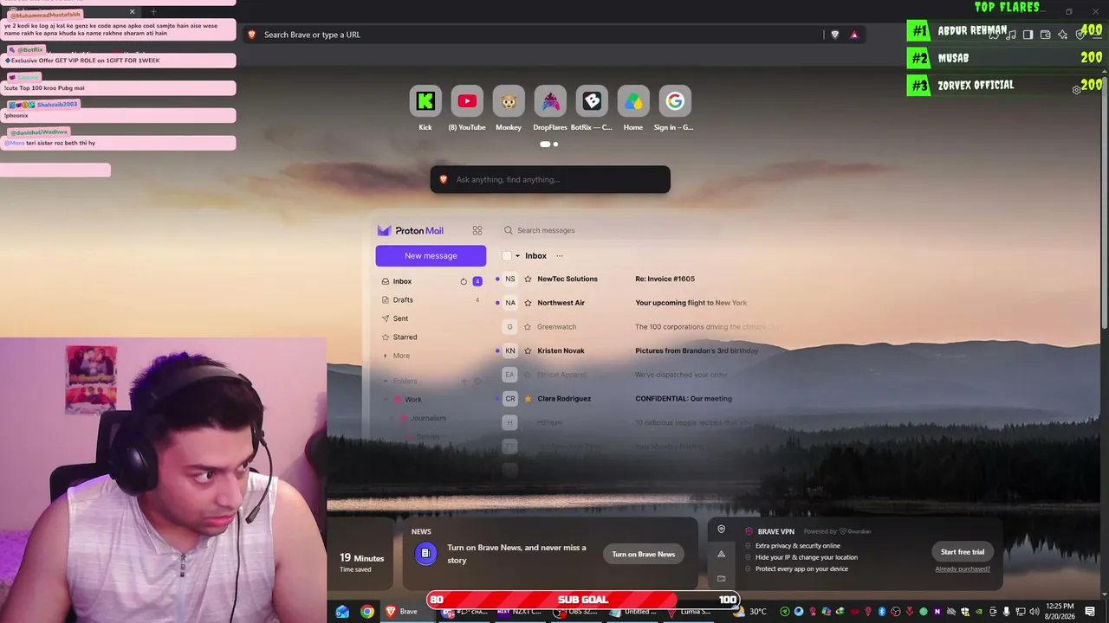Open the 19 Minutes time saved stat
The width and height of the screenshot is (1109, 623).
[362, 562]
